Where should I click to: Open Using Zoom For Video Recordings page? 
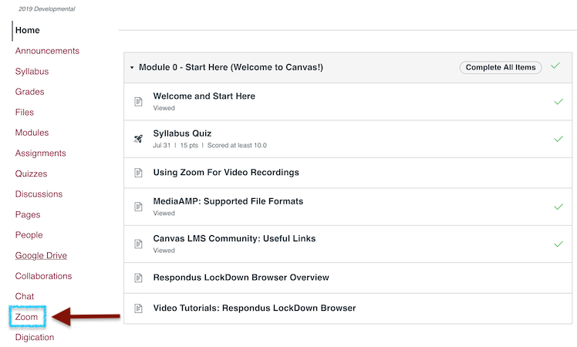coord(226,173)
